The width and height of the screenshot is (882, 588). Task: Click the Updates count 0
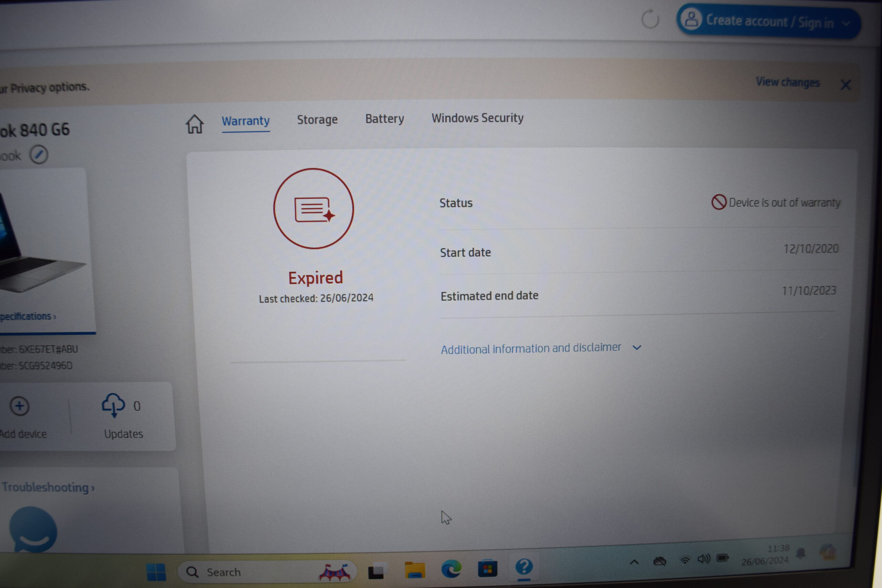click(x=137, y=406)
